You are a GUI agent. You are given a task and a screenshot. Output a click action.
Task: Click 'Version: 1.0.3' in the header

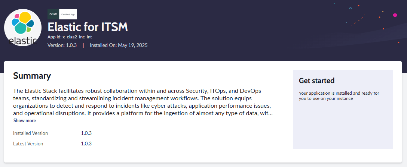click(x=62, y=45)
